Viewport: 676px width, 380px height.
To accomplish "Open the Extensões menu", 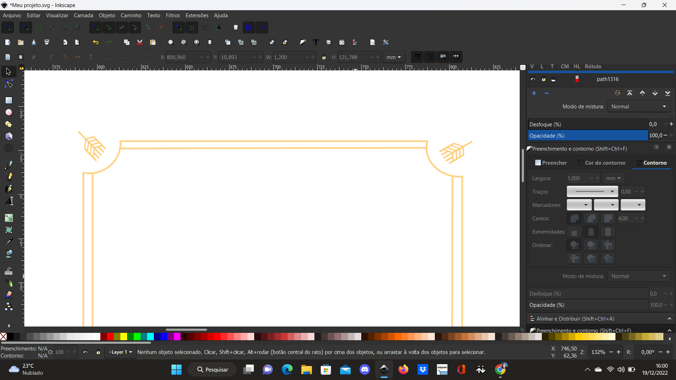I will [196, 15].
